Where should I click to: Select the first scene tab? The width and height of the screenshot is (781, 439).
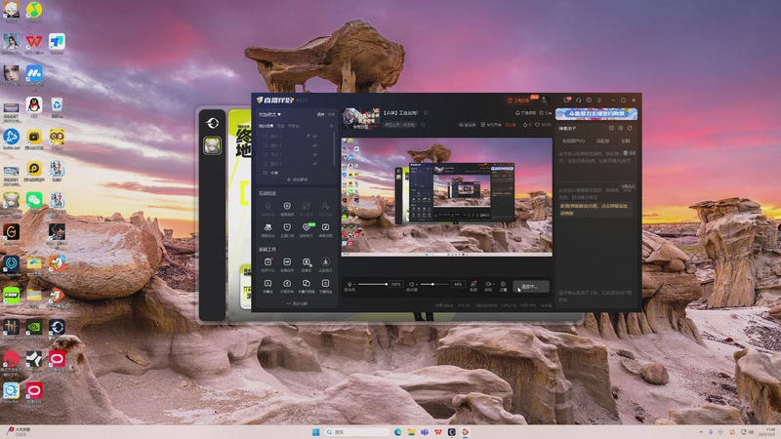point(266,126)
